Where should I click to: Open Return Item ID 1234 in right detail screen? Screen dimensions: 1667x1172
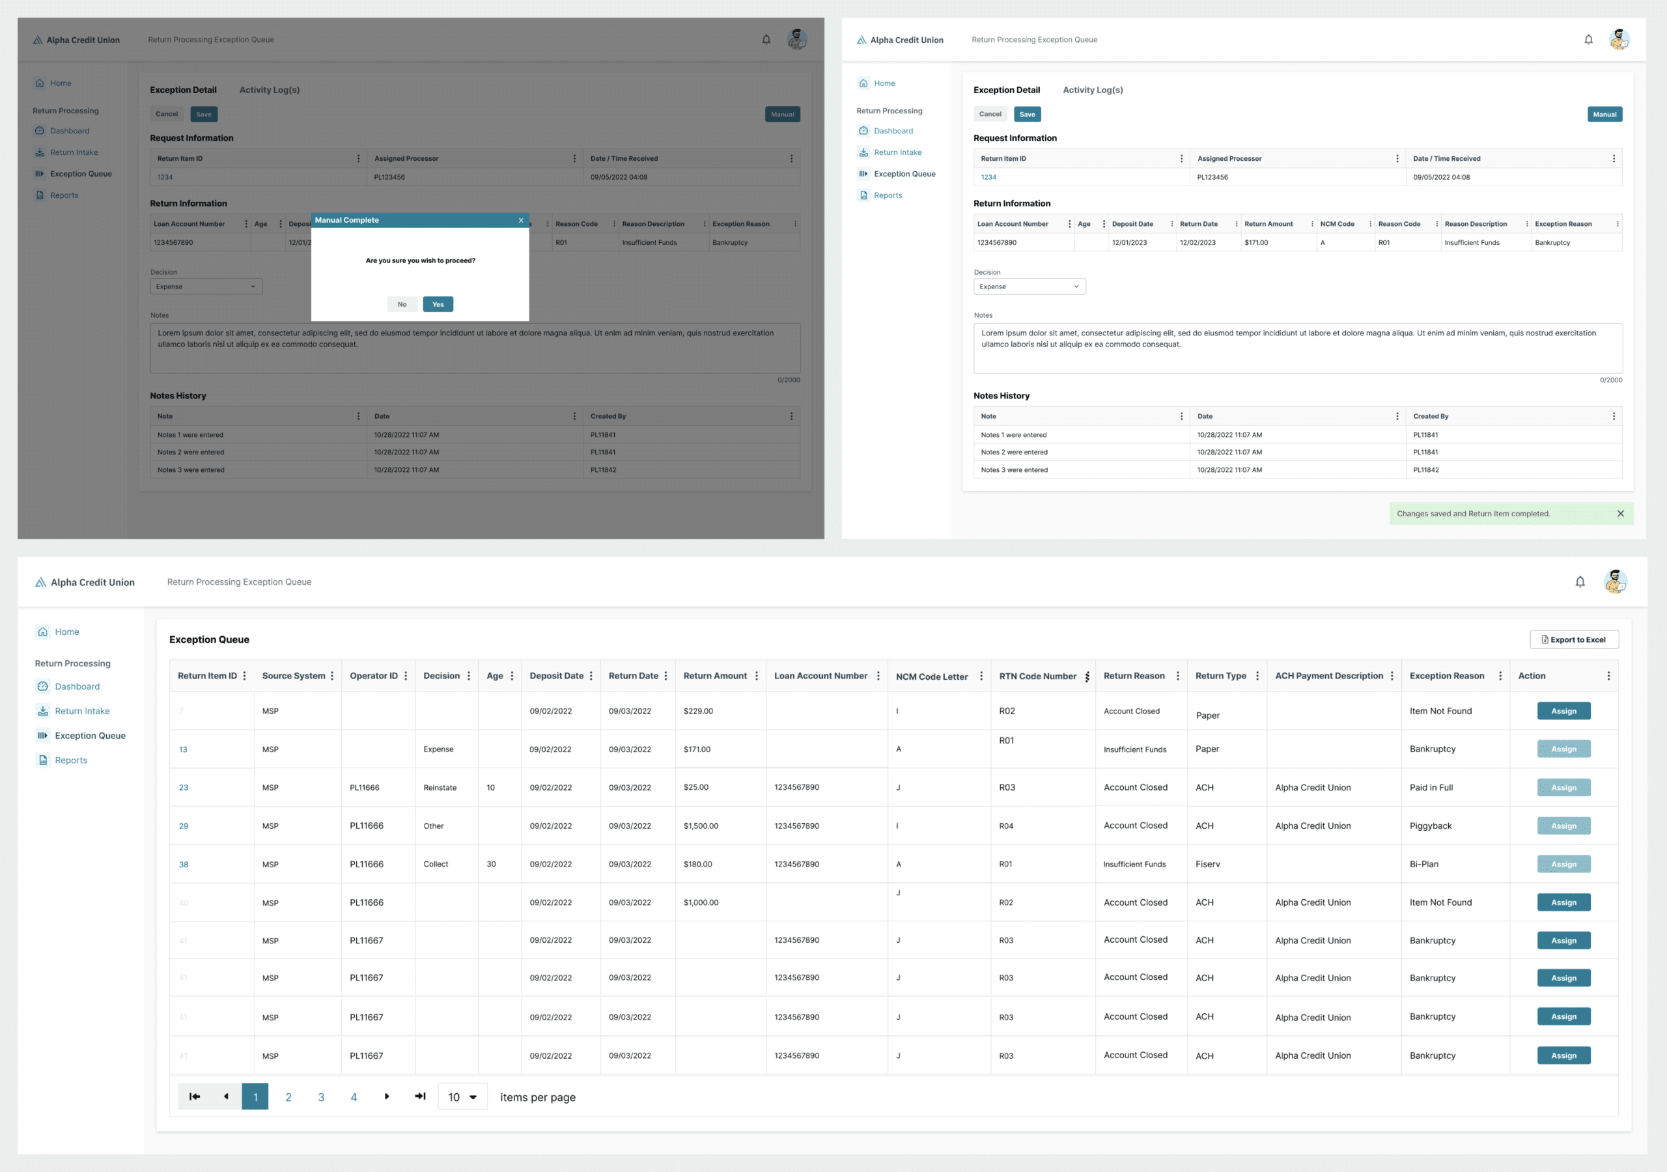pyautogui.click(x=988, y=177)
